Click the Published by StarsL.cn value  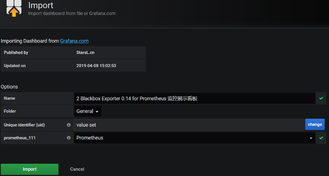click(x=85, y=53)
